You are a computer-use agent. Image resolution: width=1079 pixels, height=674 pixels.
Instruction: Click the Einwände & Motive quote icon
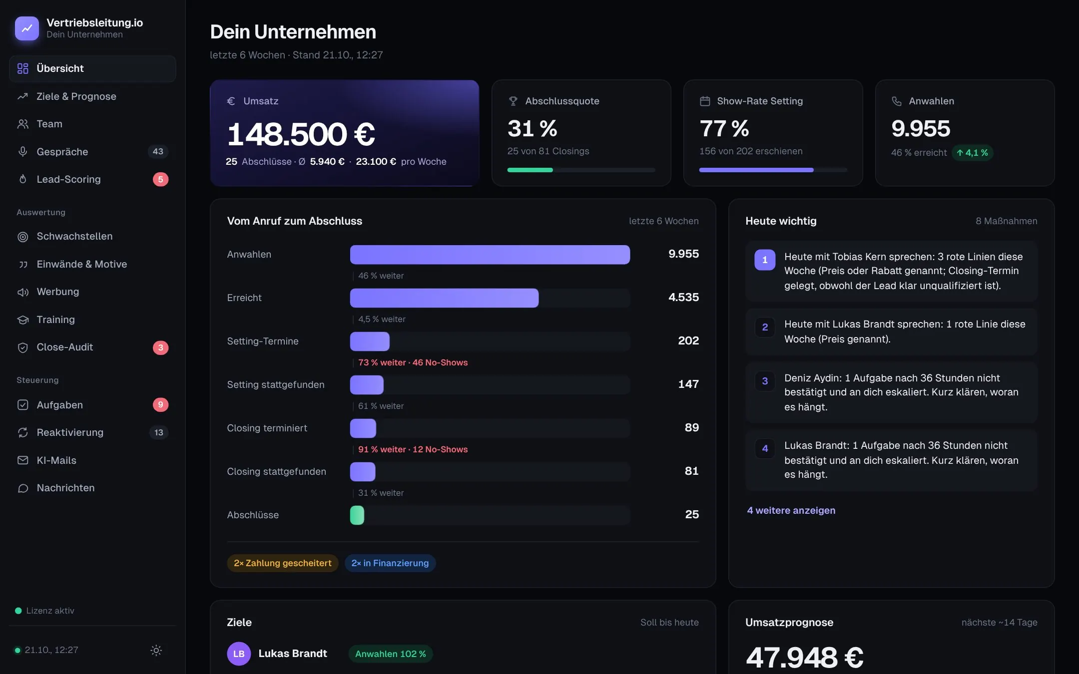coord(23,264)
